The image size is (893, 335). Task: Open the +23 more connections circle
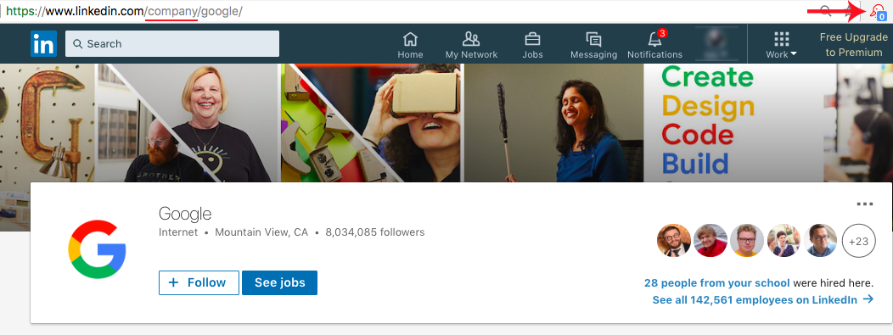point(858,241)
